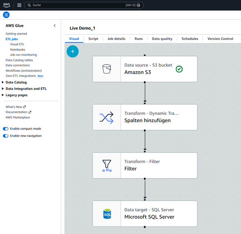Screen dimensions: 241x234
Task: Click the AWS logo home icon
Action: pyautogui.click(x=7, y=5)
